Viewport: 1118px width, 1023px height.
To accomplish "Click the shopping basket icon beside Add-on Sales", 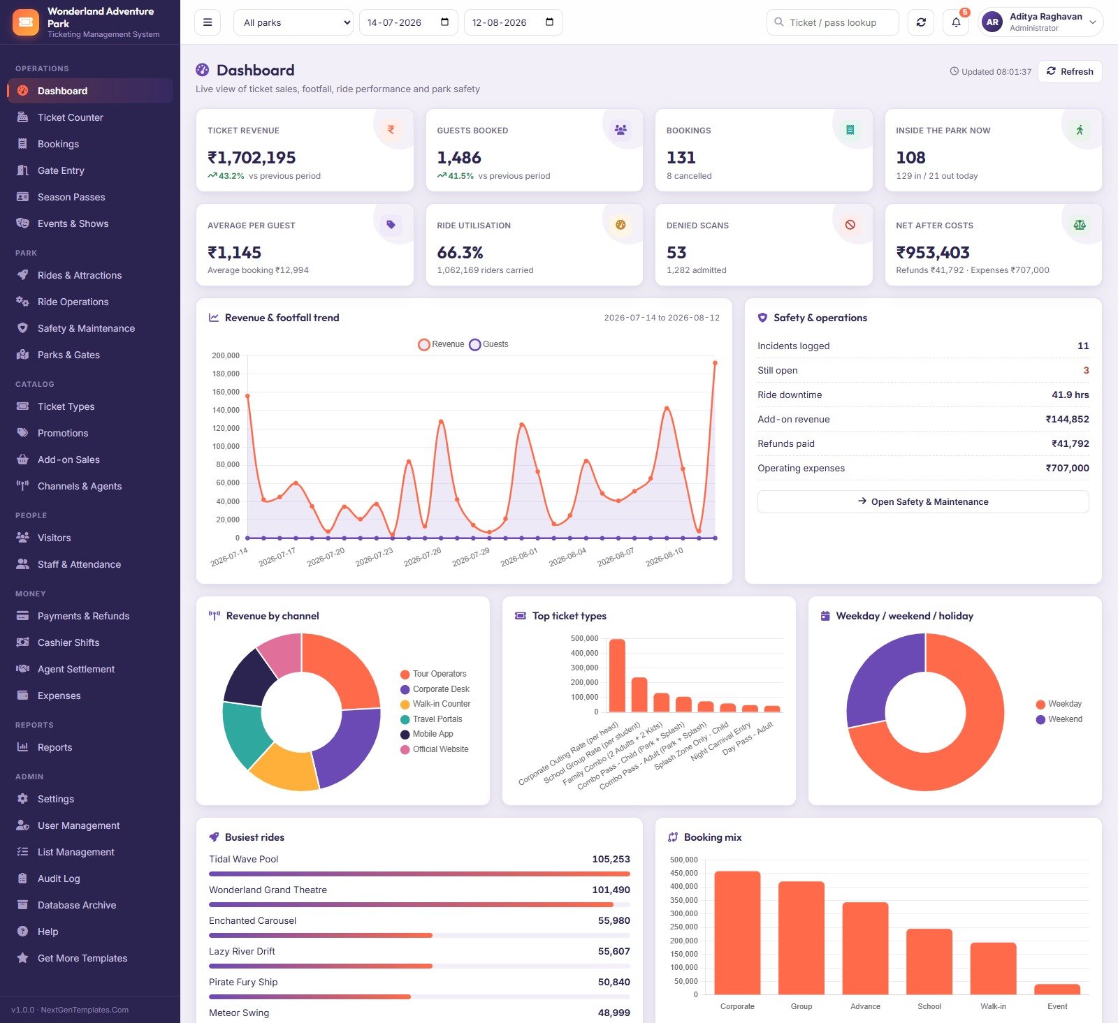I will coord(22,459).
